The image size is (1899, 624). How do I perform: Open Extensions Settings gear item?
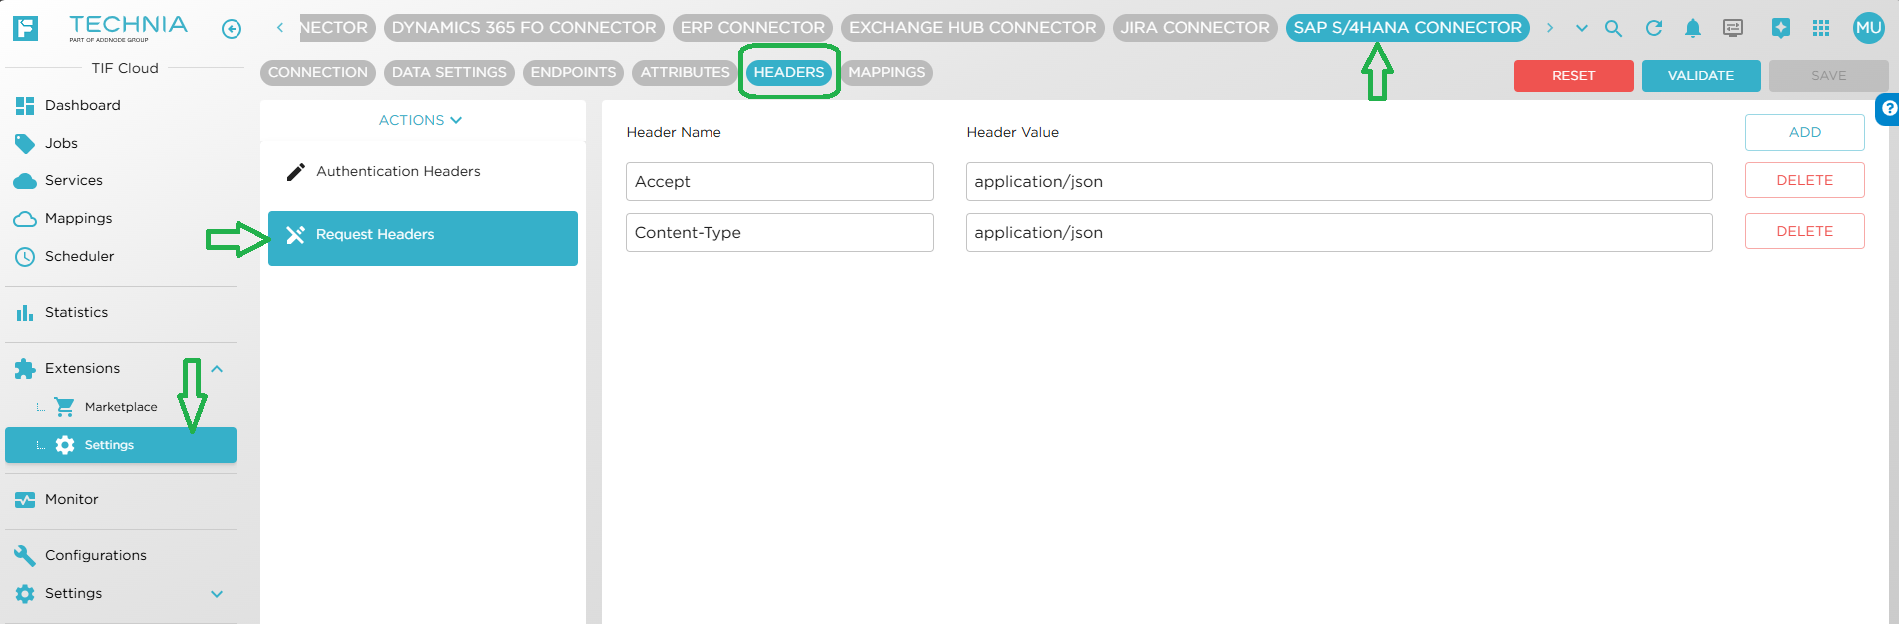click(121, 445)
